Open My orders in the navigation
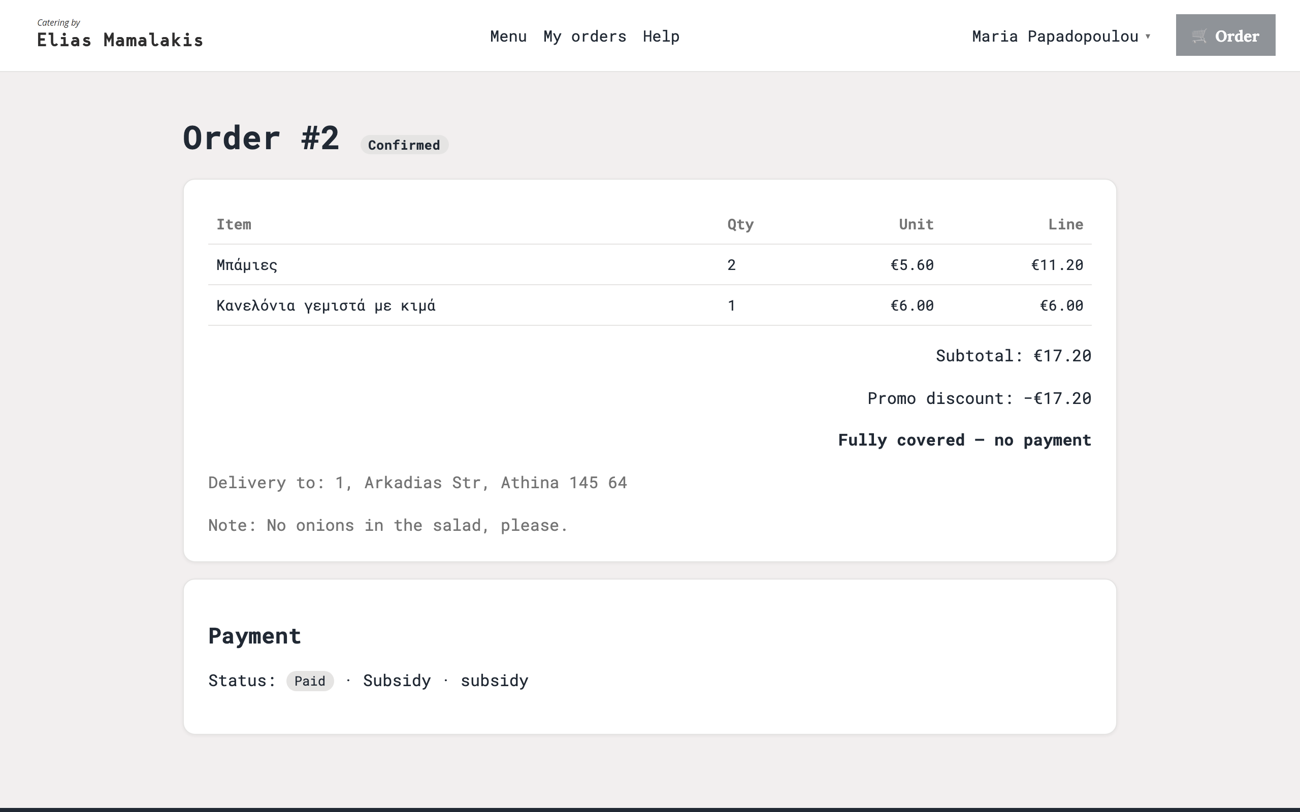 pyautogui.click(x=584, y=36)
